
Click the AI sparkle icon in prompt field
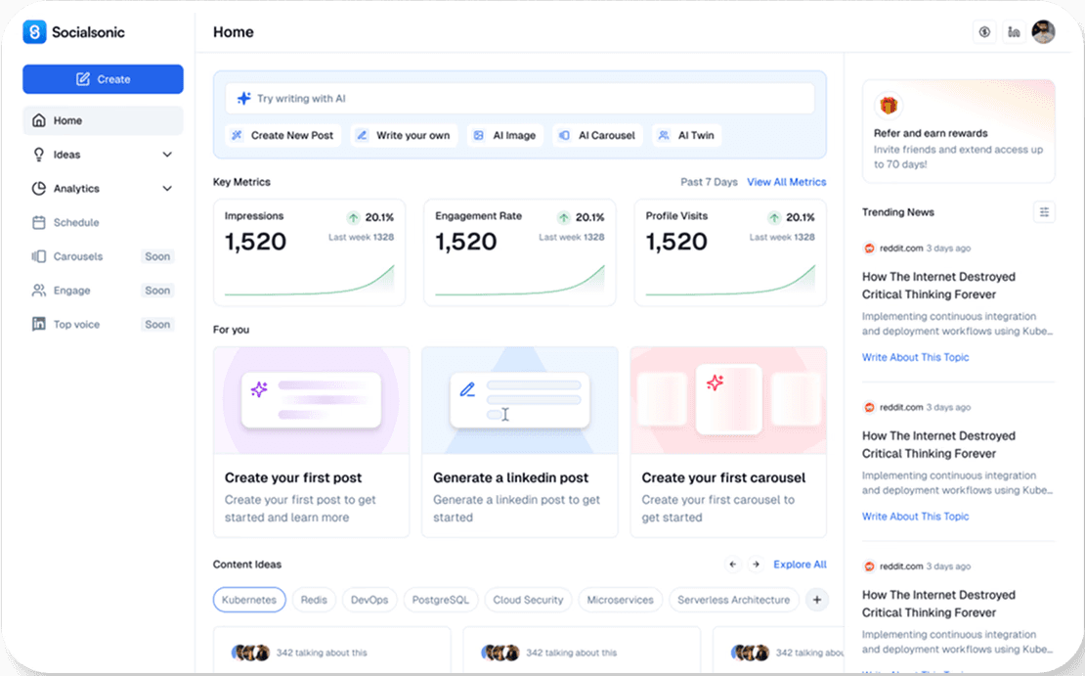point(243,99)
